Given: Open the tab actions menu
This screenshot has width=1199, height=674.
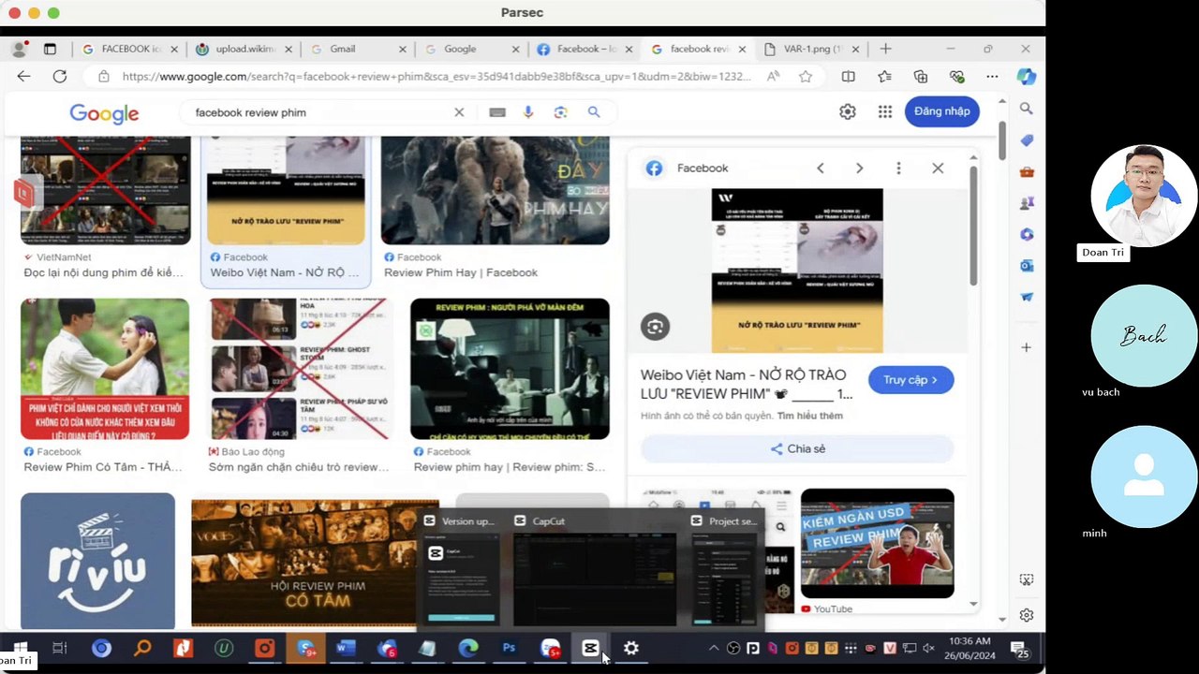Looking at the screenshot, I should [50, 49].
